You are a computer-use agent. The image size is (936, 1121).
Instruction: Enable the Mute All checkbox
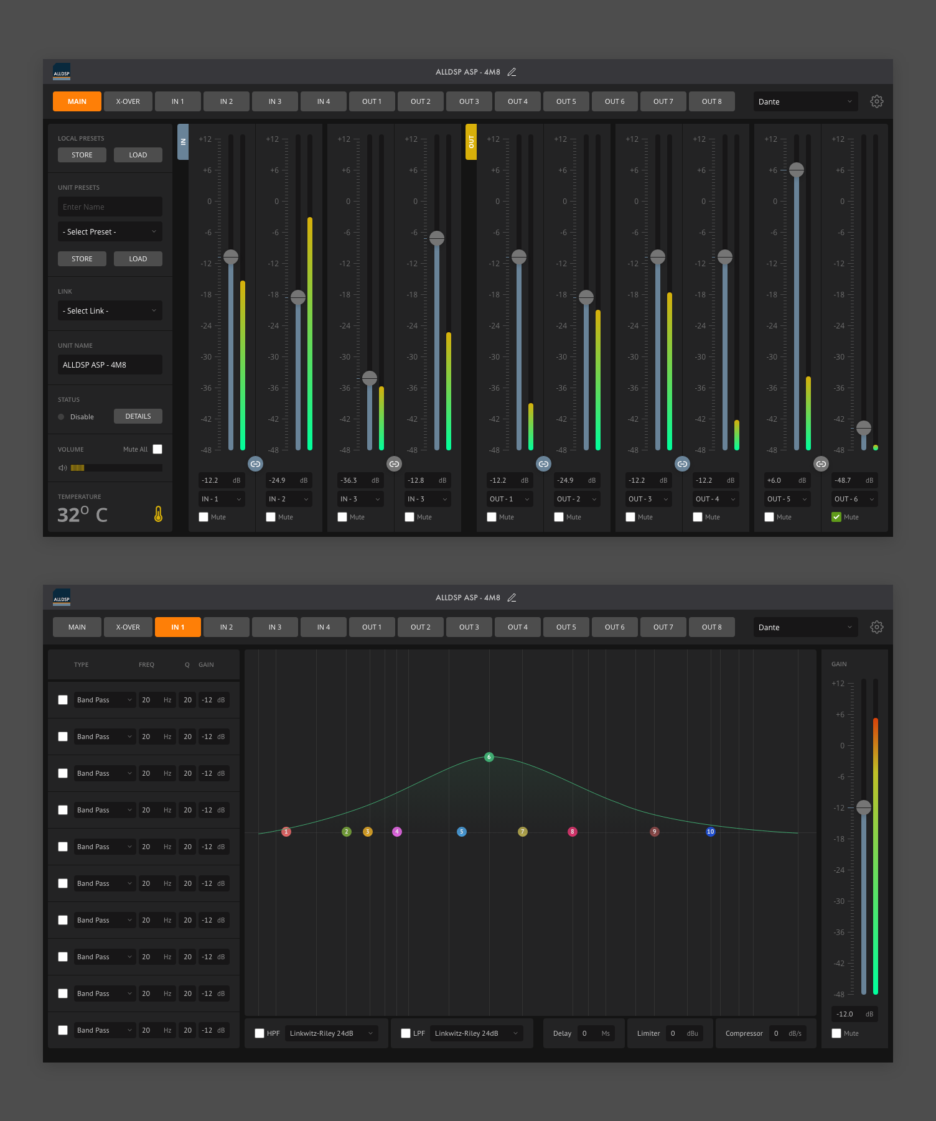pyautogui.click(x=157, y=449)
